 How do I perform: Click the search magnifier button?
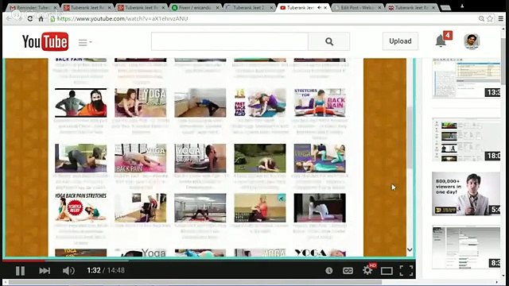click(329, 41)
